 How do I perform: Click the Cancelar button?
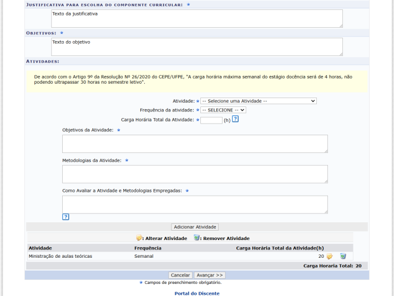click(180, 275)
